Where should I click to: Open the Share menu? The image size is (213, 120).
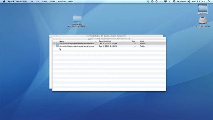point(52,1)
